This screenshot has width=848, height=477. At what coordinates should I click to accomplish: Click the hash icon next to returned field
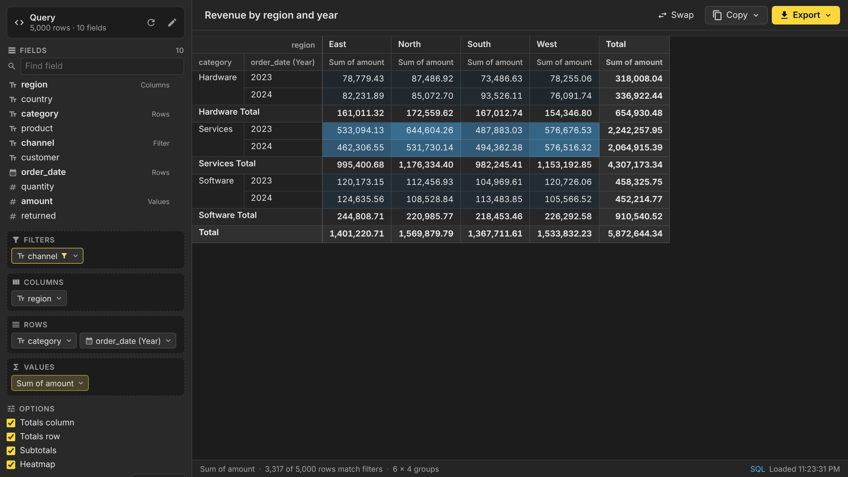pos(13,216)
